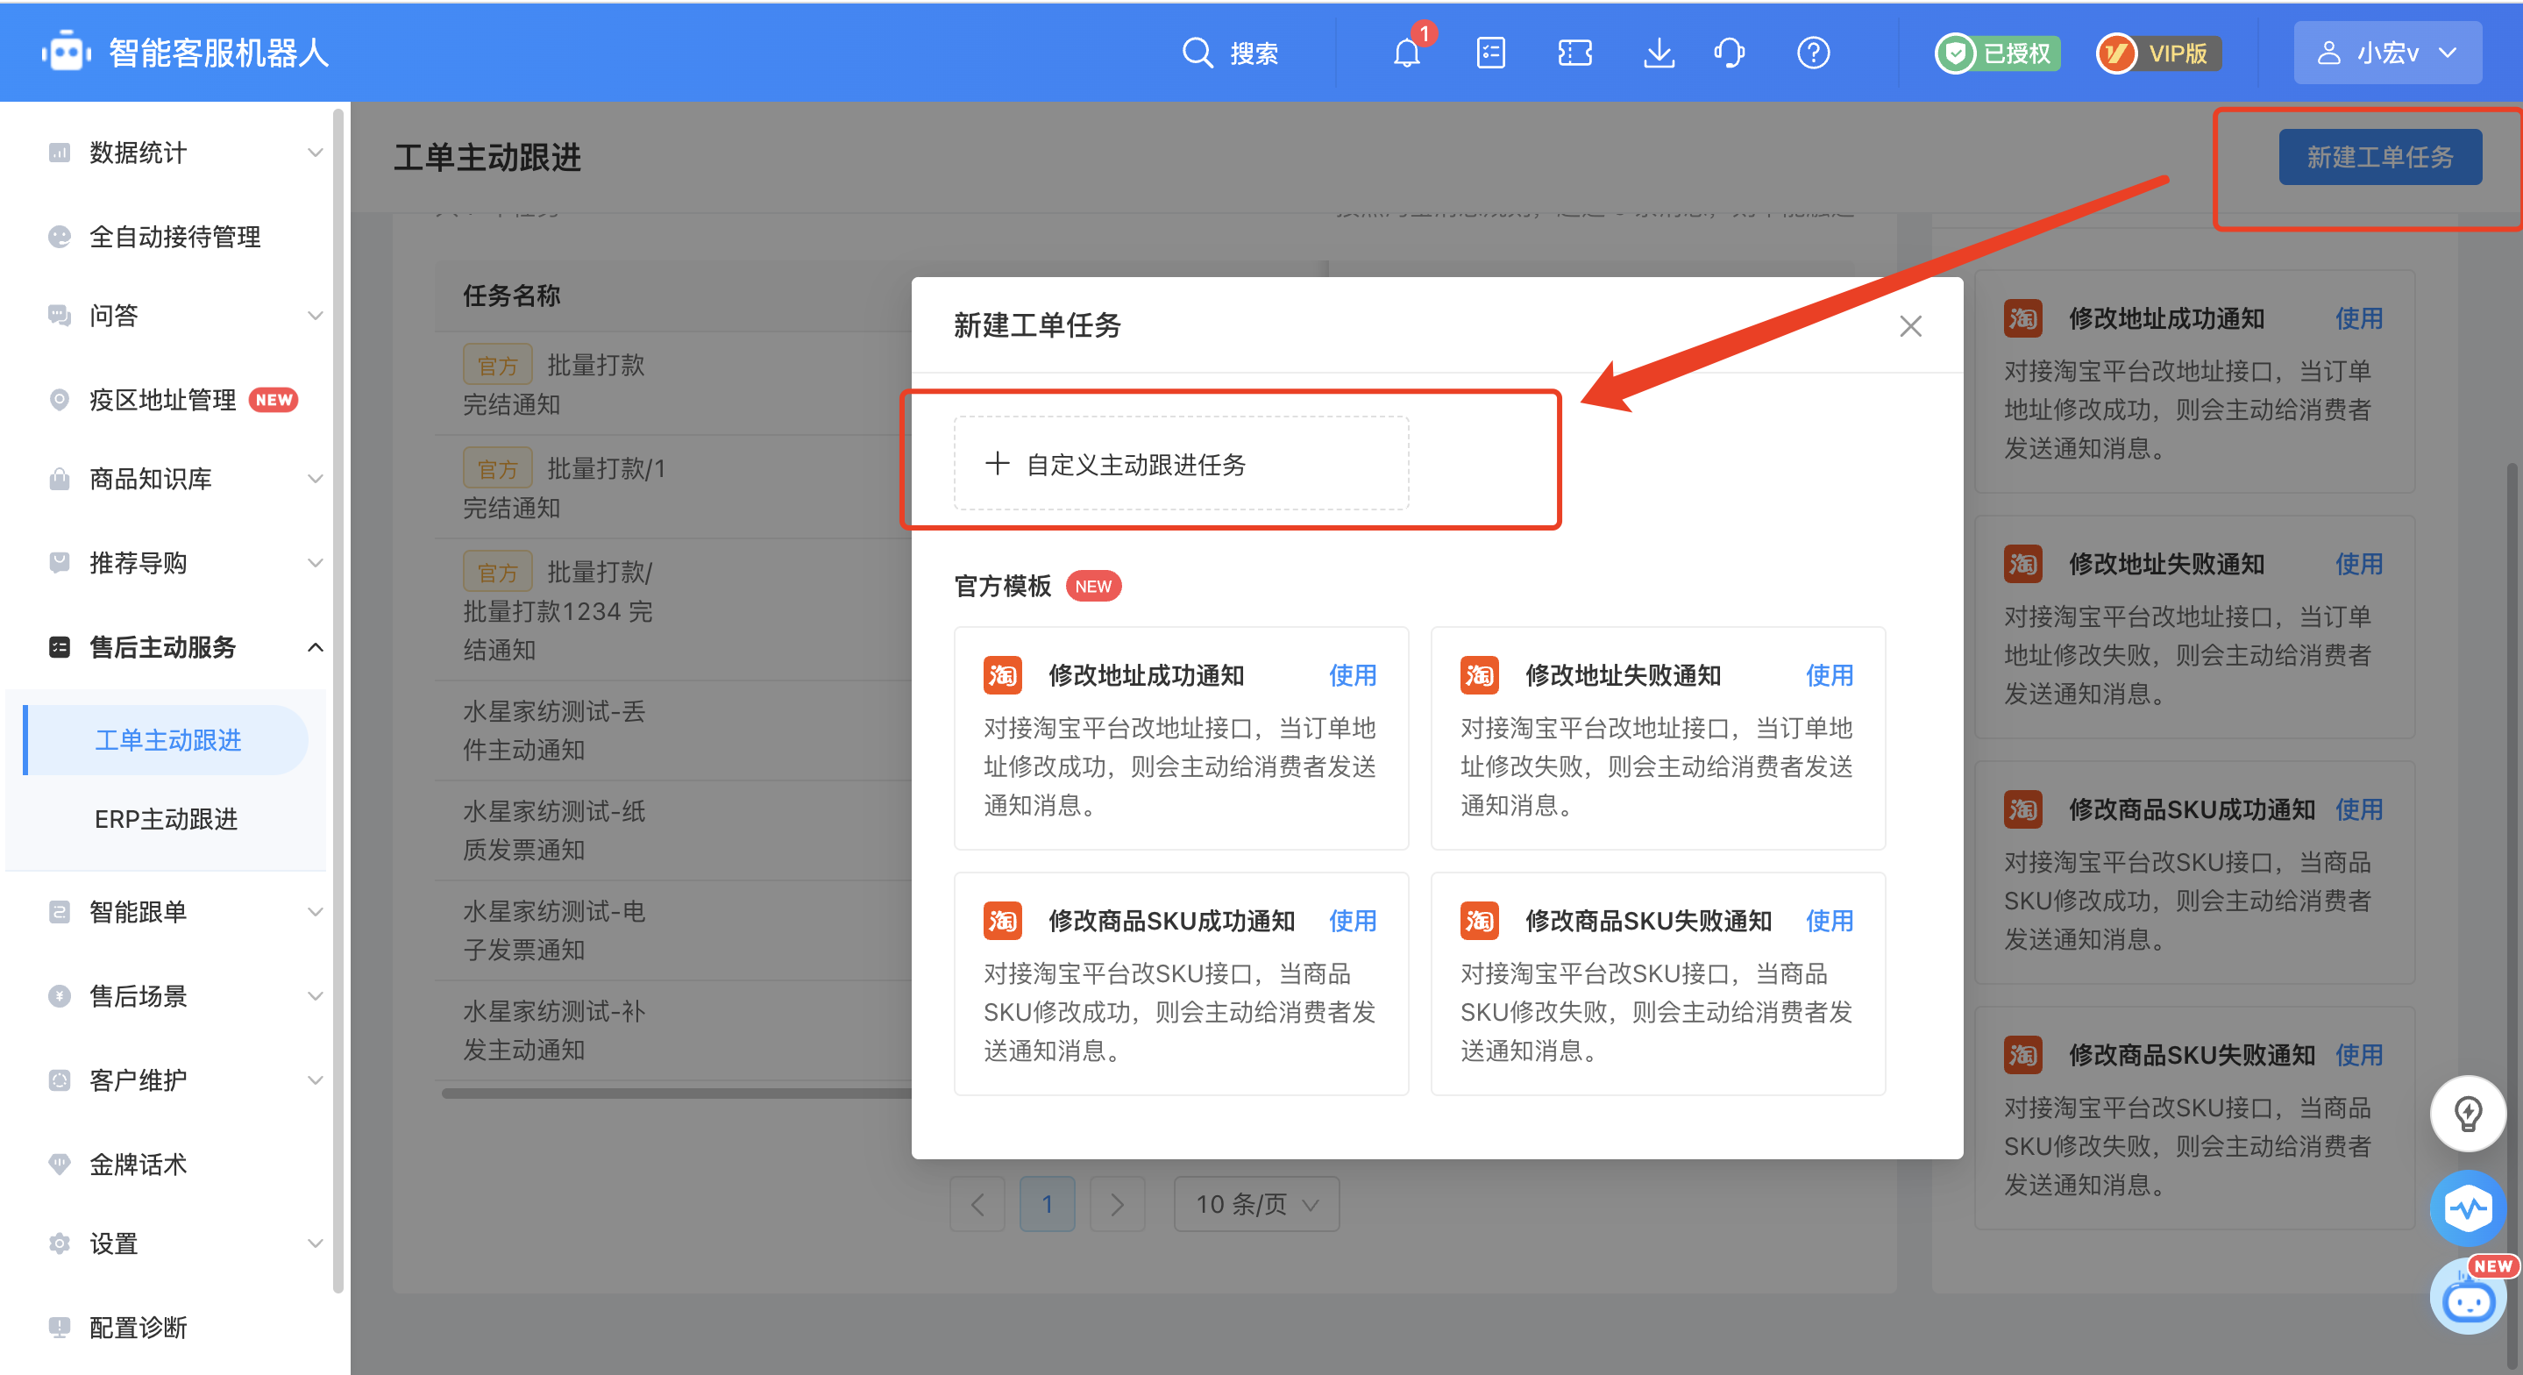The height and width of the screenshot is (1375, 2523).
Task: Click the 水星家纺测试-丢件主动通知 task row
Action: coord(674,731)
